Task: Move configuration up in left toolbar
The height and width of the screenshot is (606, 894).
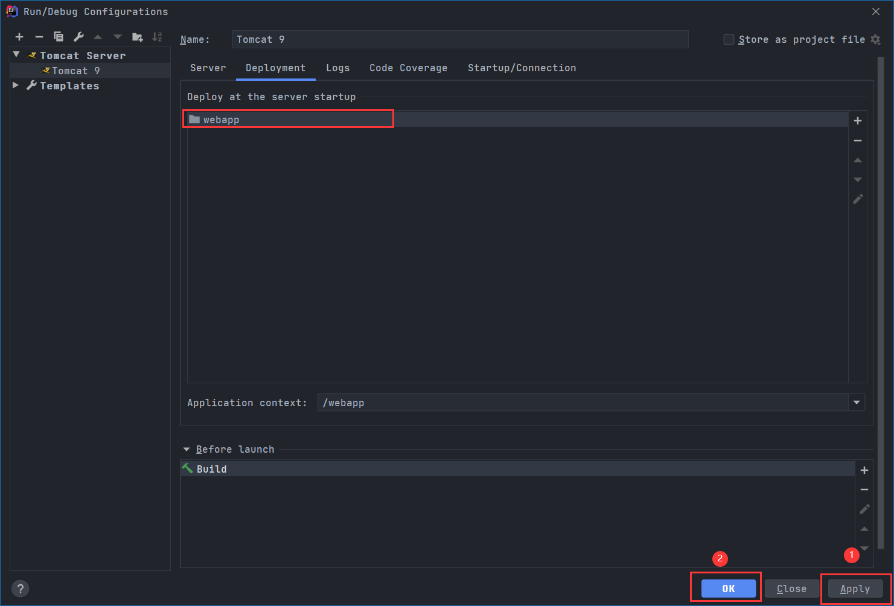Action: [x=98, y=37]
